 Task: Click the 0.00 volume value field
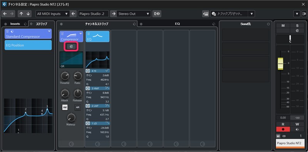tap(283, 118)
